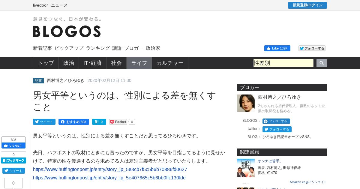Click the Pocket count bubble showing 0
360x189 pixels.
pos(132,122)
